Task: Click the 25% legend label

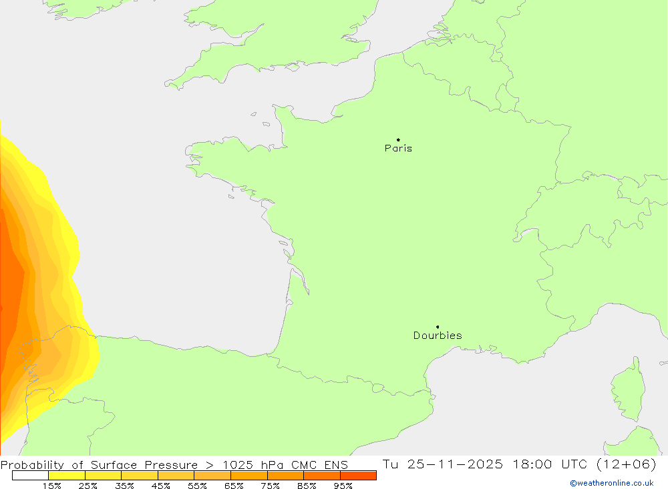Action: [x=88, y=486]
